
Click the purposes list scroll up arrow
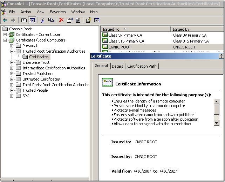[x=216, y=101]
